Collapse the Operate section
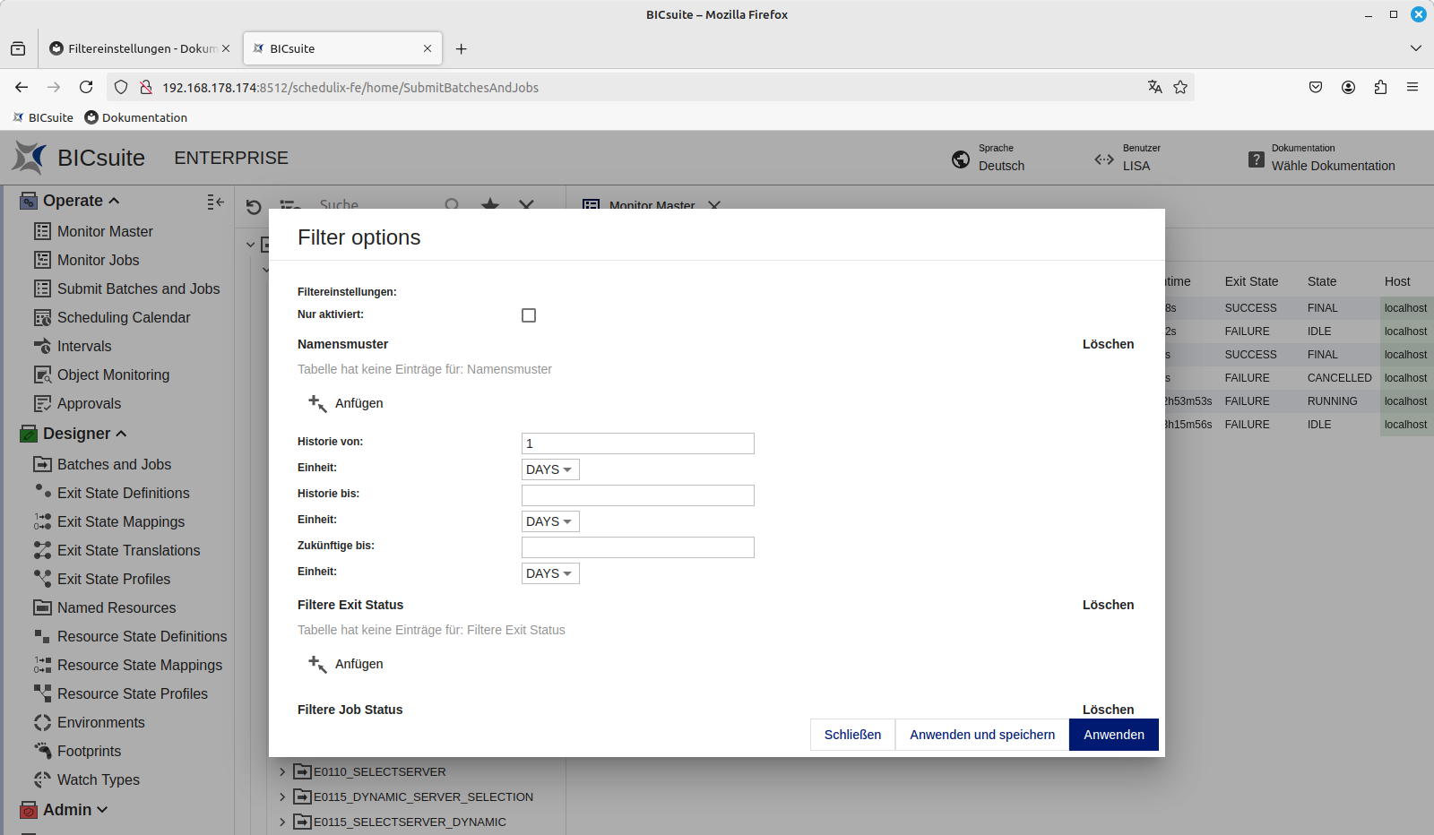The height and width of the screenshot is (835, 1434). tap(114, 201)
